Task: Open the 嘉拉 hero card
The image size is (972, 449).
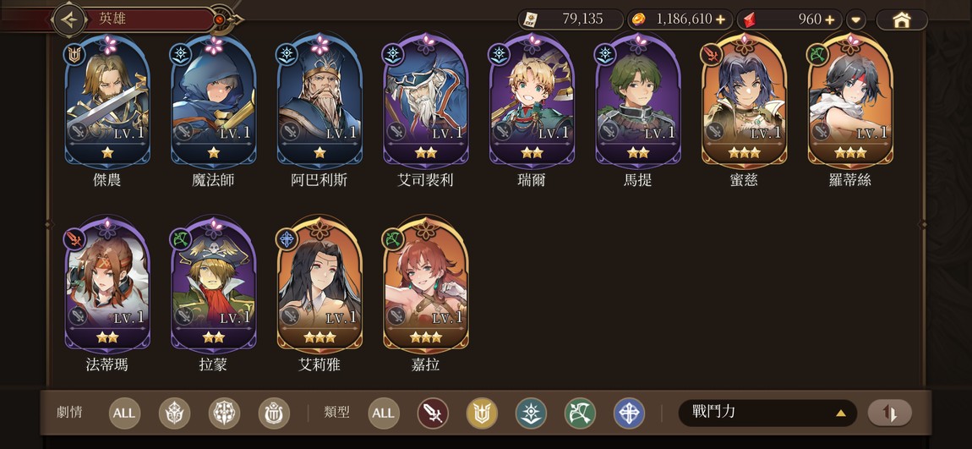Action: [426, 296]
